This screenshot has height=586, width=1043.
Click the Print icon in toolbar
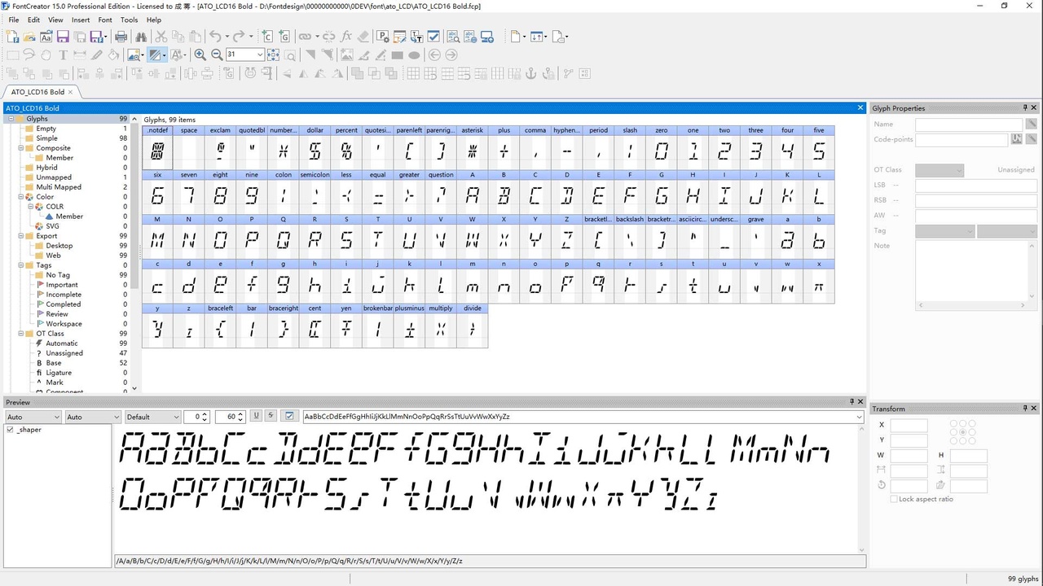121,36
